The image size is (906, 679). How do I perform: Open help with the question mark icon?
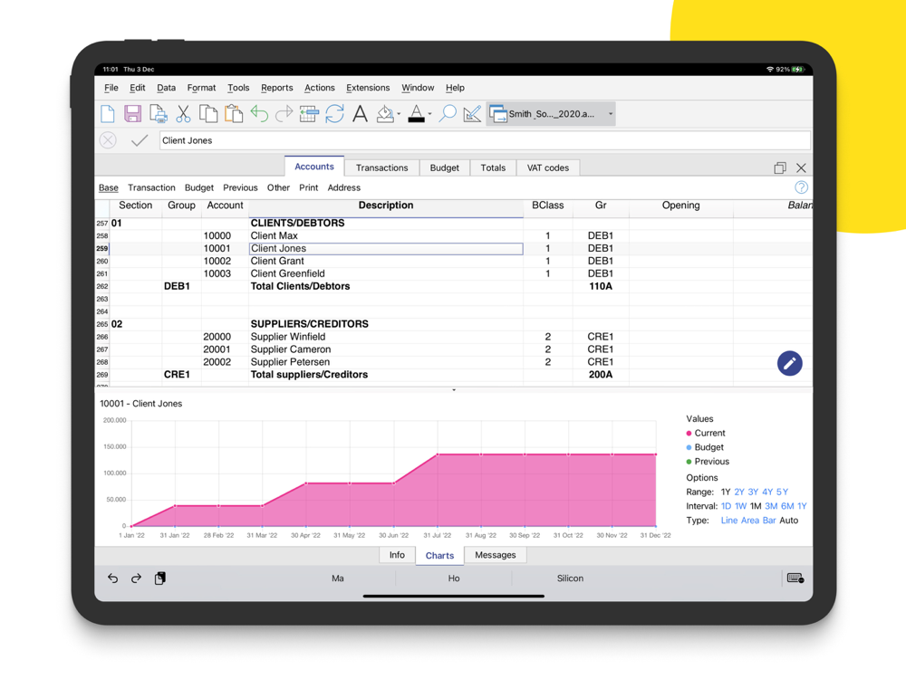(x=801, y=187)
